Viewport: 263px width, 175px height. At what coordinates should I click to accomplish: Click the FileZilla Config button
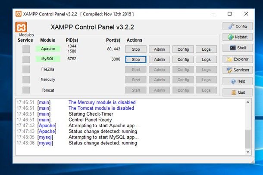[x=183, y=70]
